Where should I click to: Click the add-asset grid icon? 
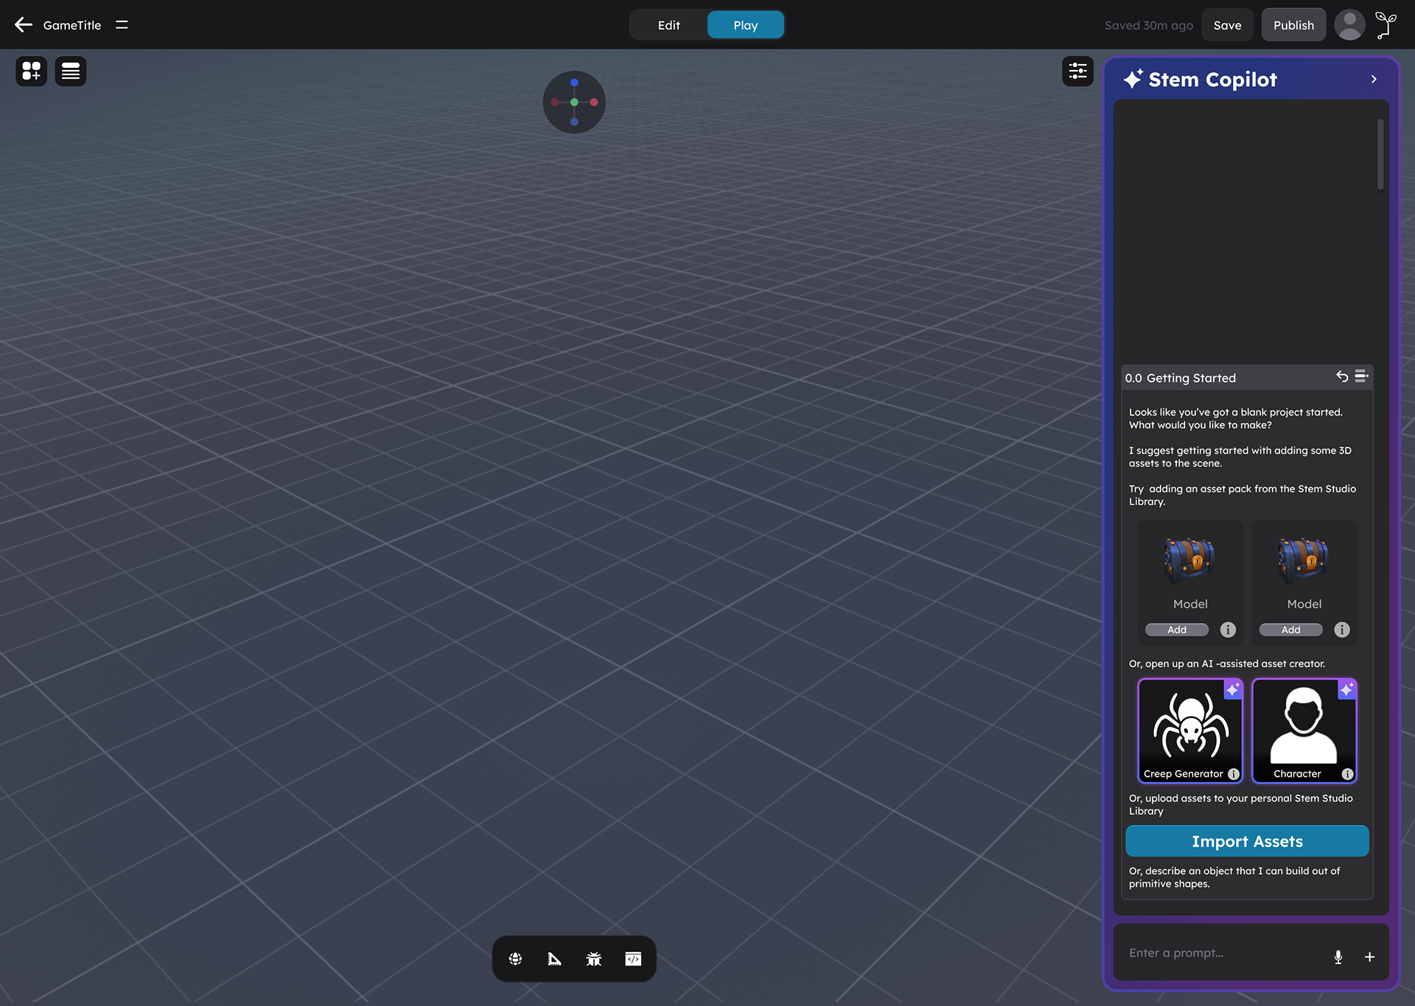31,71
